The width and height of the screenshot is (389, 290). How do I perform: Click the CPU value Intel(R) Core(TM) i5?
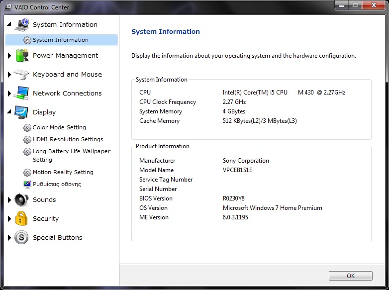284,93
